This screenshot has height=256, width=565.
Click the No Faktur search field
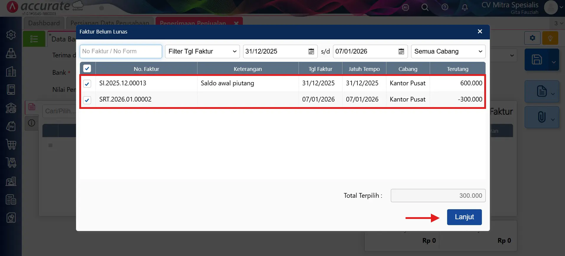pos(121,51)
